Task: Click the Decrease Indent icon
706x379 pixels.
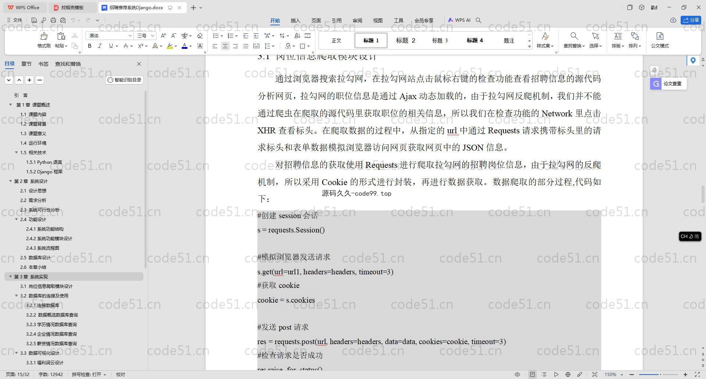Action: [x=246, y=36]
